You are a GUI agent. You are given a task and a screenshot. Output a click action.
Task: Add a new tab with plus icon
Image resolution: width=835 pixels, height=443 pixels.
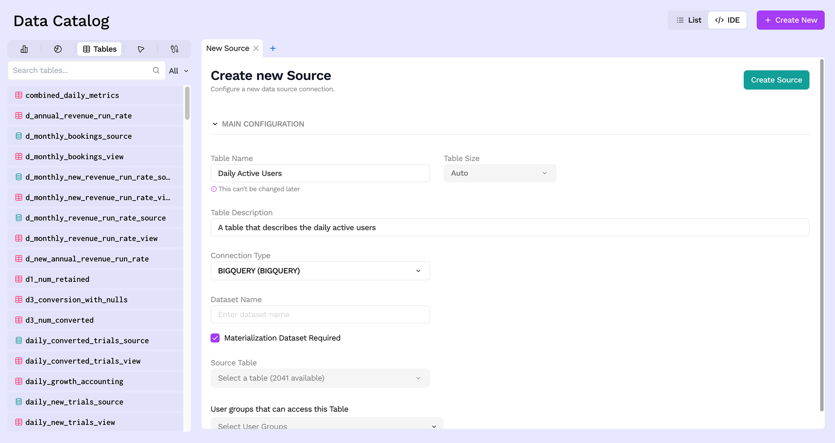pos(273,48)
